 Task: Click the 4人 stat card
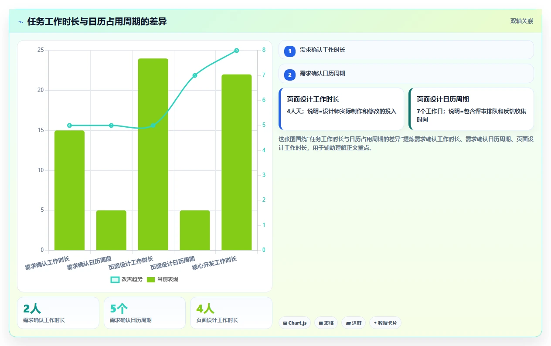231,313
